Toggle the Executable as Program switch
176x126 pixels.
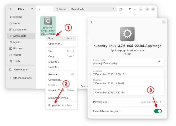click(158, 111)
